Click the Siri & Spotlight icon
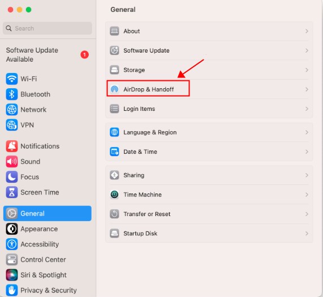 pos(12,275)
